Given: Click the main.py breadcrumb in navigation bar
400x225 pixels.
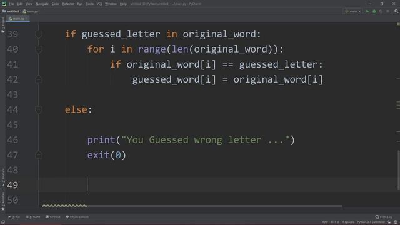Looking at the screenshot, I should tap(31, 11).
